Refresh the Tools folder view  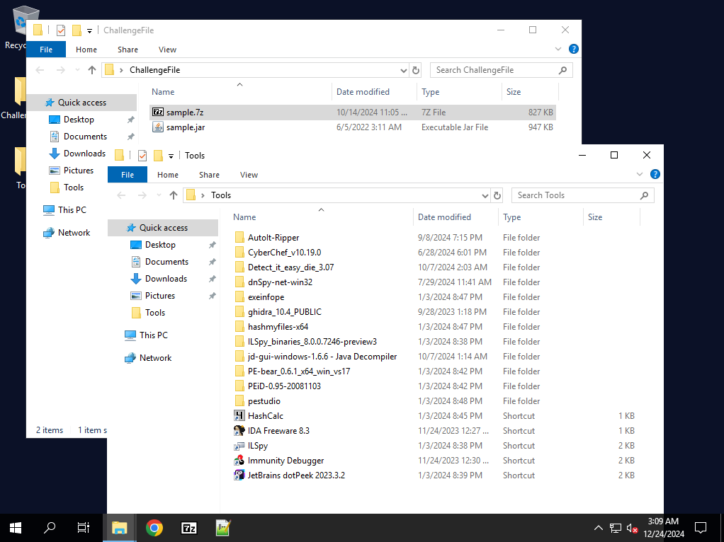(497, 195)
